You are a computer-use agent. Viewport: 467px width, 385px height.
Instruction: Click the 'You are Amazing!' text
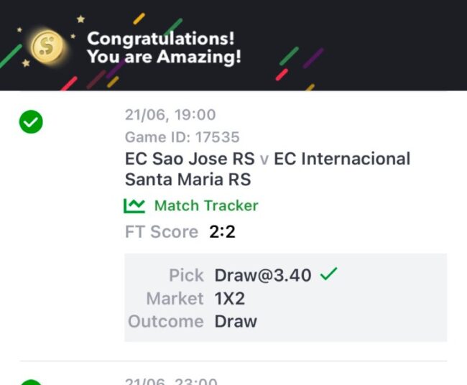(164, 57)
